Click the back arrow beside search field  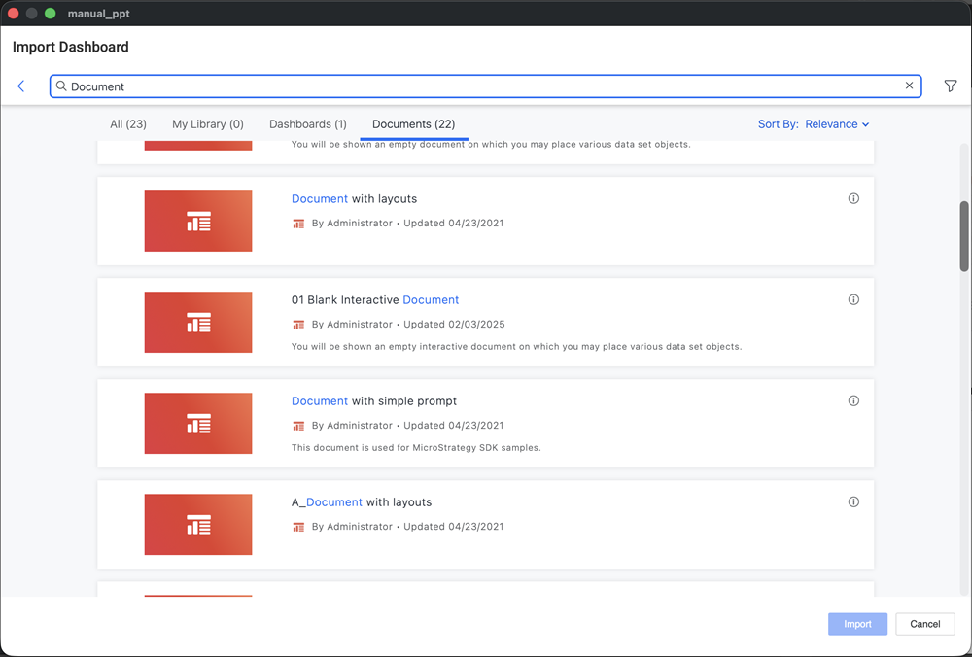[x=21, y=86]
